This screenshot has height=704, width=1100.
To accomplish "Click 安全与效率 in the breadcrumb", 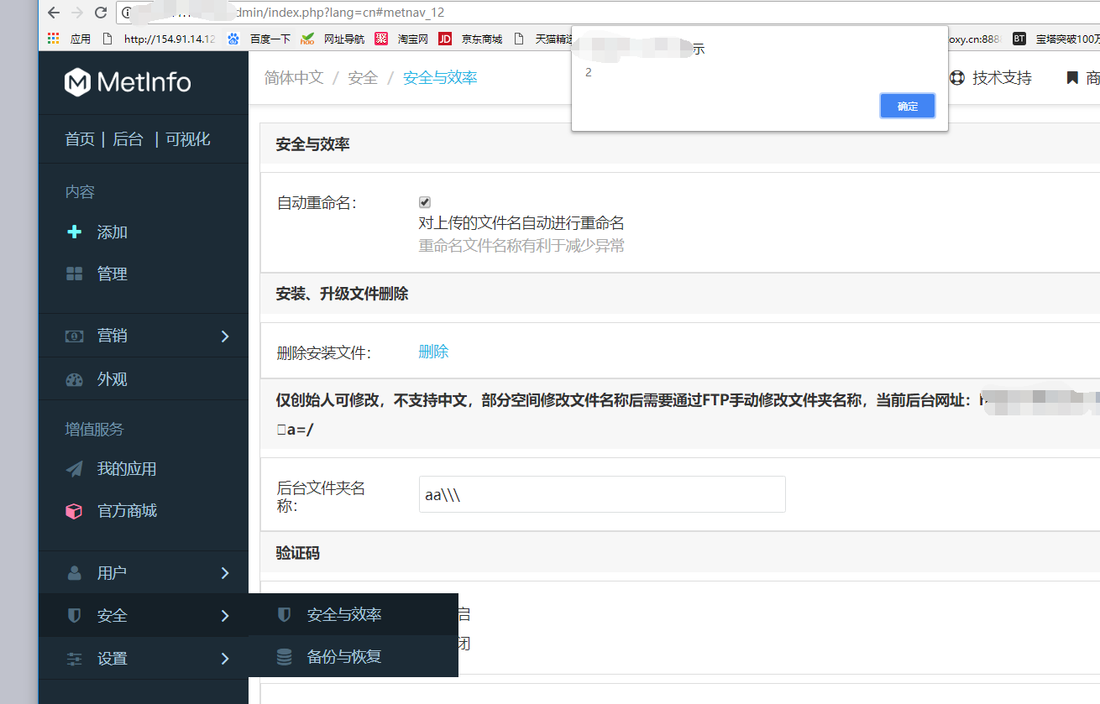I will [x=440, y=77].
